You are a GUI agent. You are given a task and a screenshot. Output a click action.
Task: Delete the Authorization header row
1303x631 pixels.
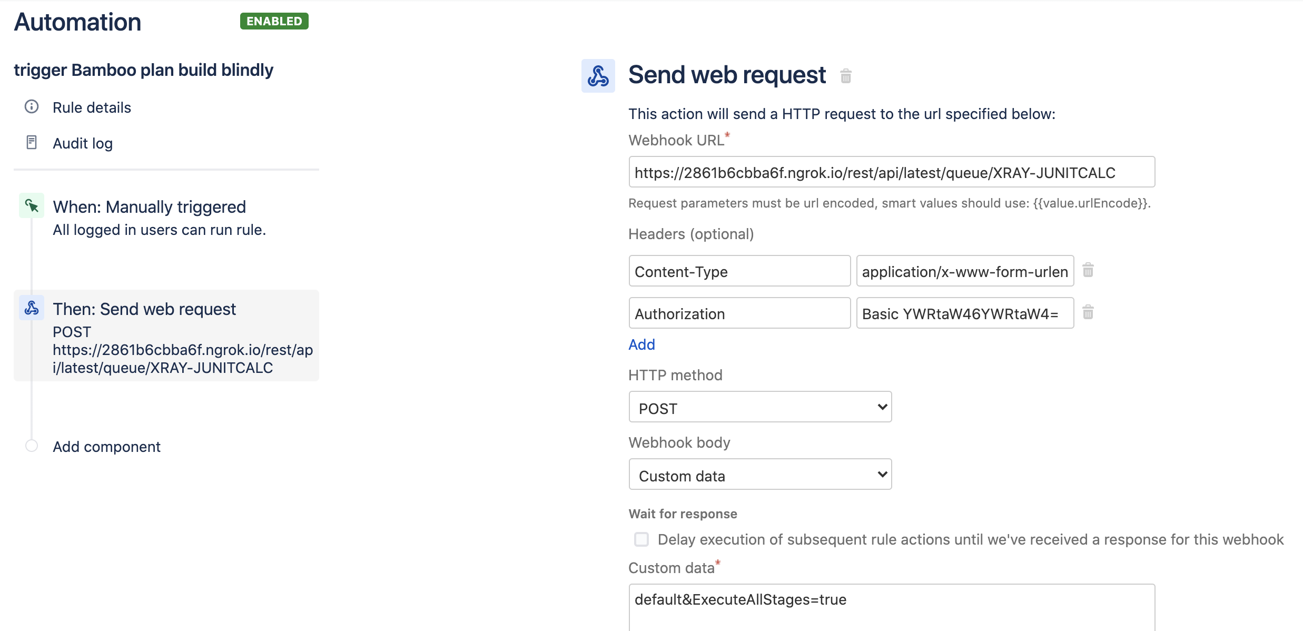pos(1088,312)
